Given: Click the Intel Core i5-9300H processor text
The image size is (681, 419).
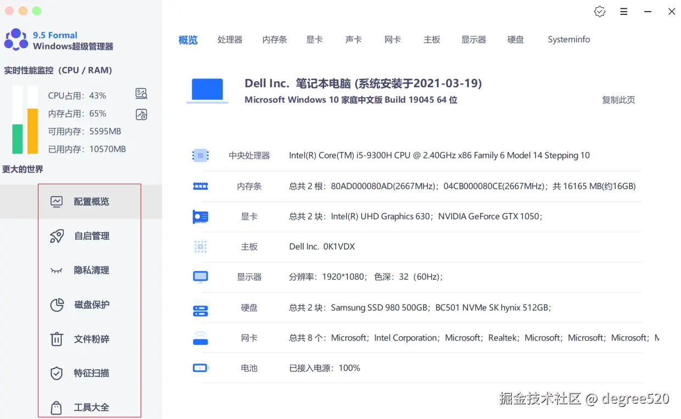Looking at the screenshot, I should coord(439,155).
